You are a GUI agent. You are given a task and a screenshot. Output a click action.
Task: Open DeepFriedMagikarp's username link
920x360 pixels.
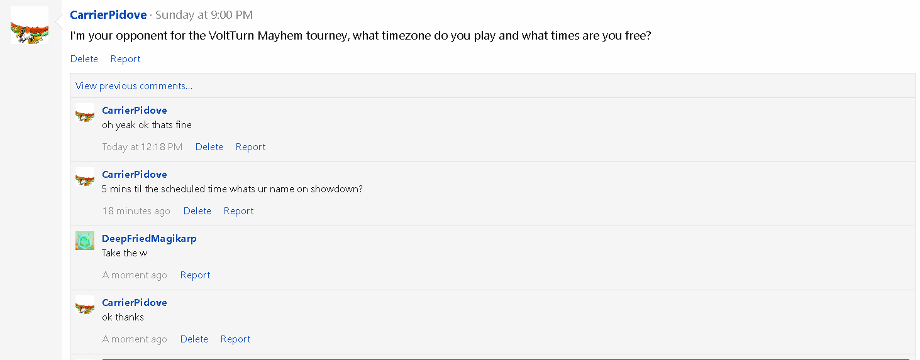pyautogui.click(x=149, y=239)
